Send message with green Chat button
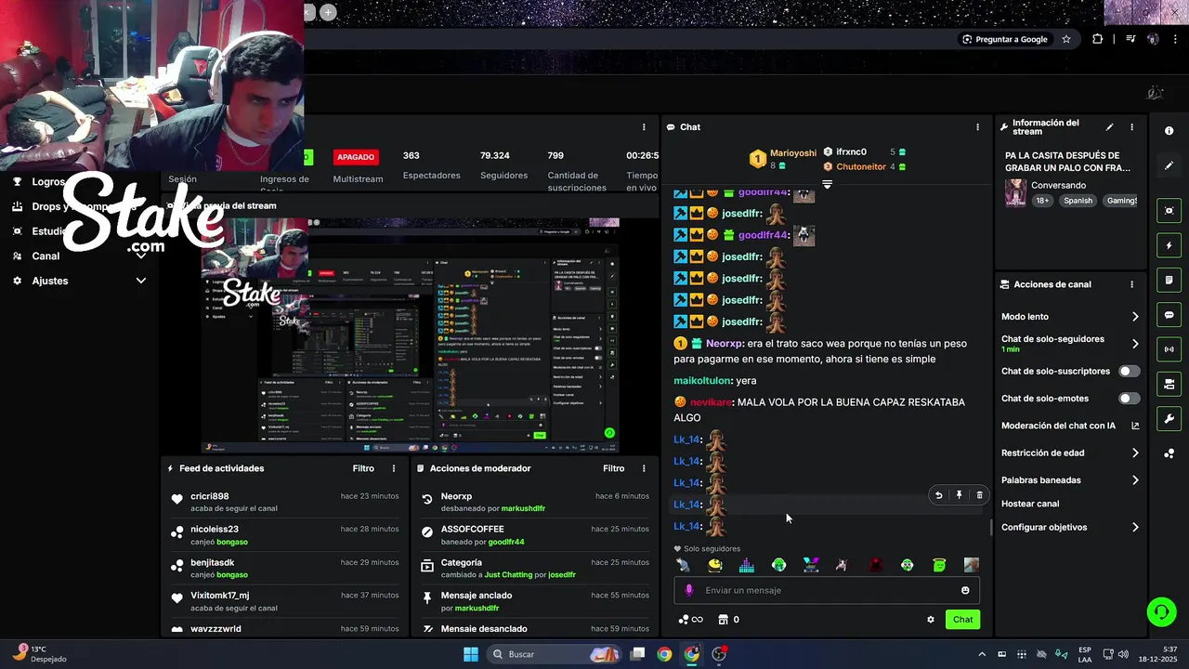Viewport: 1189px width, 669px height. (x=962, y=620)
